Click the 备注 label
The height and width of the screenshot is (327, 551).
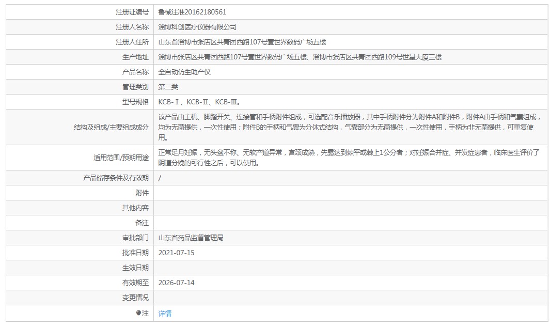(142, 223)
